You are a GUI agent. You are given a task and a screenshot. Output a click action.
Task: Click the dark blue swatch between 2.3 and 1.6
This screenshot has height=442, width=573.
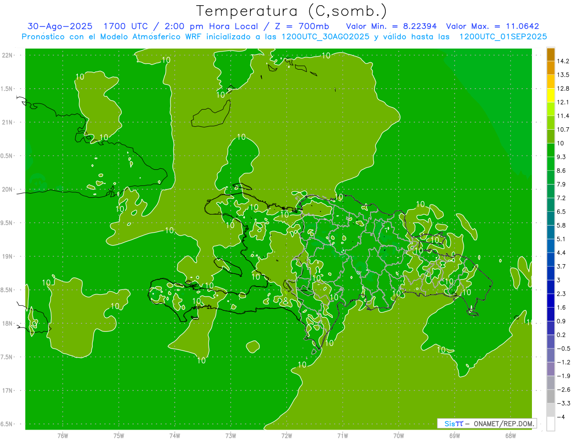[551, 301]
